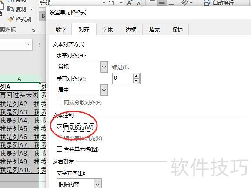
Task: Select the cell 我是列A10
Action: point(20,170)
